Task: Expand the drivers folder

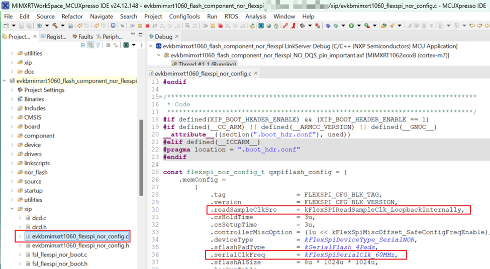Action: pyautogui.click(x=12, y=154)
